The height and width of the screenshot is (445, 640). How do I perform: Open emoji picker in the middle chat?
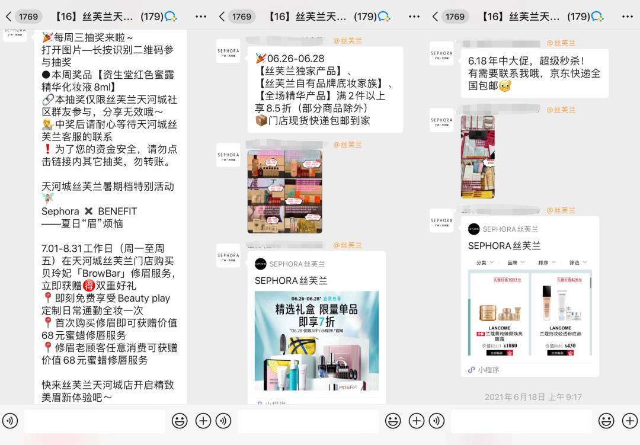click(x=393, y=421)
